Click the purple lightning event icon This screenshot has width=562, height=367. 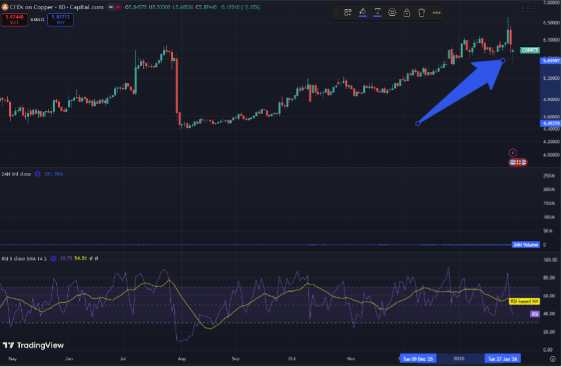coord(513,152)
